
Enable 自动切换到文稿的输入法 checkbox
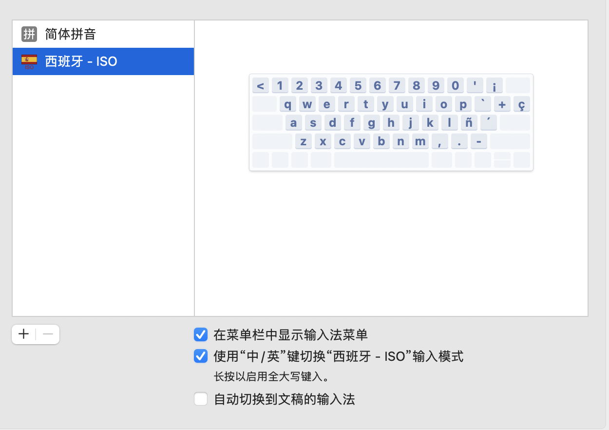point(201,399)
